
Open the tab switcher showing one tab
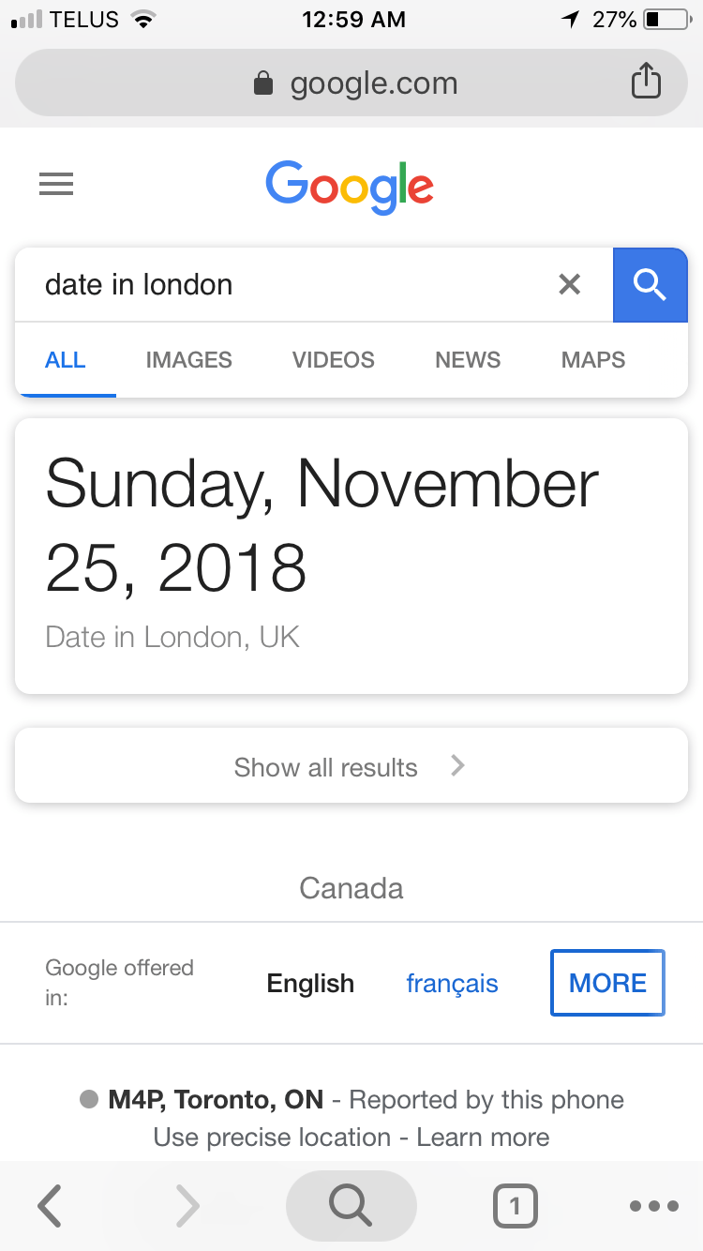(515, 1206)
